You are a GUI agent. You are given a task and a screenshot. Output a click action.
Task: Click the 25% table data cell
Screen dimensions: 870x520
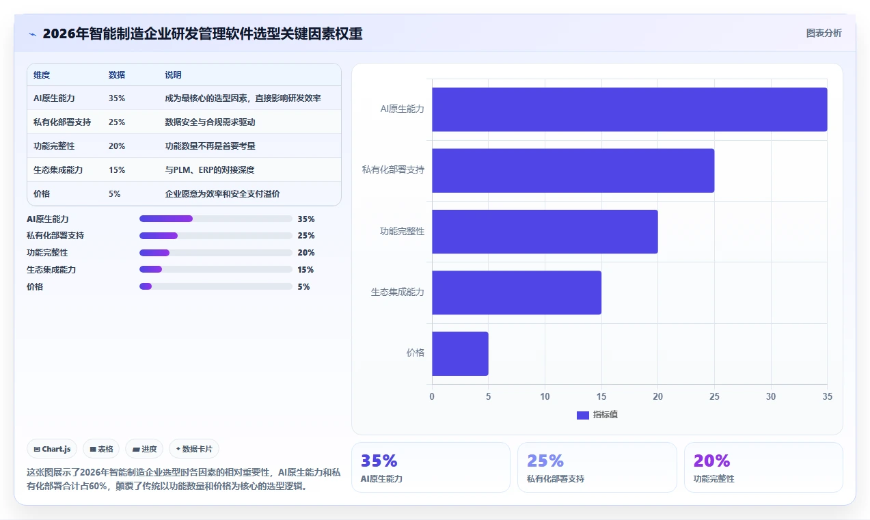[117, 122]
